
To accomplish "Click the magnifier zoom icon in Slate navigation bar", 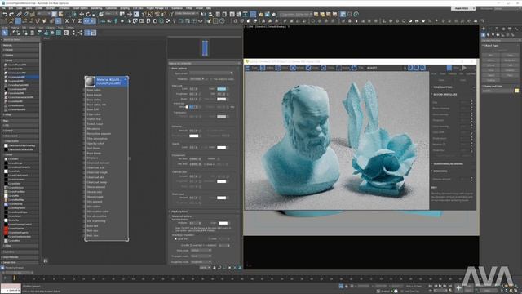I will [x=219, y=267].
